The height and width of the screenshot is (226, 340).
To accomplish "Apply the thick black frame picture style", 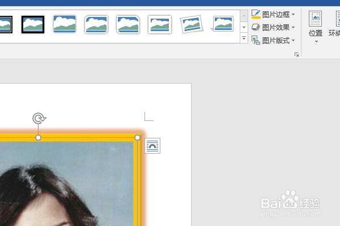I will pos(33,24).
